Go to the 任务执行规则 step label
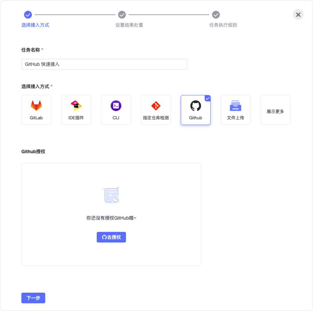Viewport: 313px width, 311px height. (x=223, y=25)
